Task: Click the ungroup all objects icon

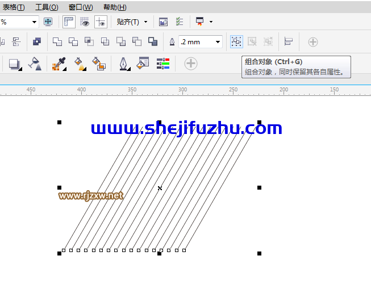Action: (x=268, y=42)
